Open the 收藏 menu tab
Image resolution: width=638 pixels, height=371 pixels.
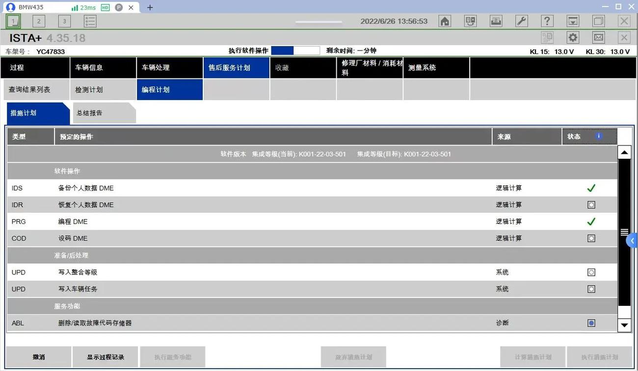click(x=303, y=68)
